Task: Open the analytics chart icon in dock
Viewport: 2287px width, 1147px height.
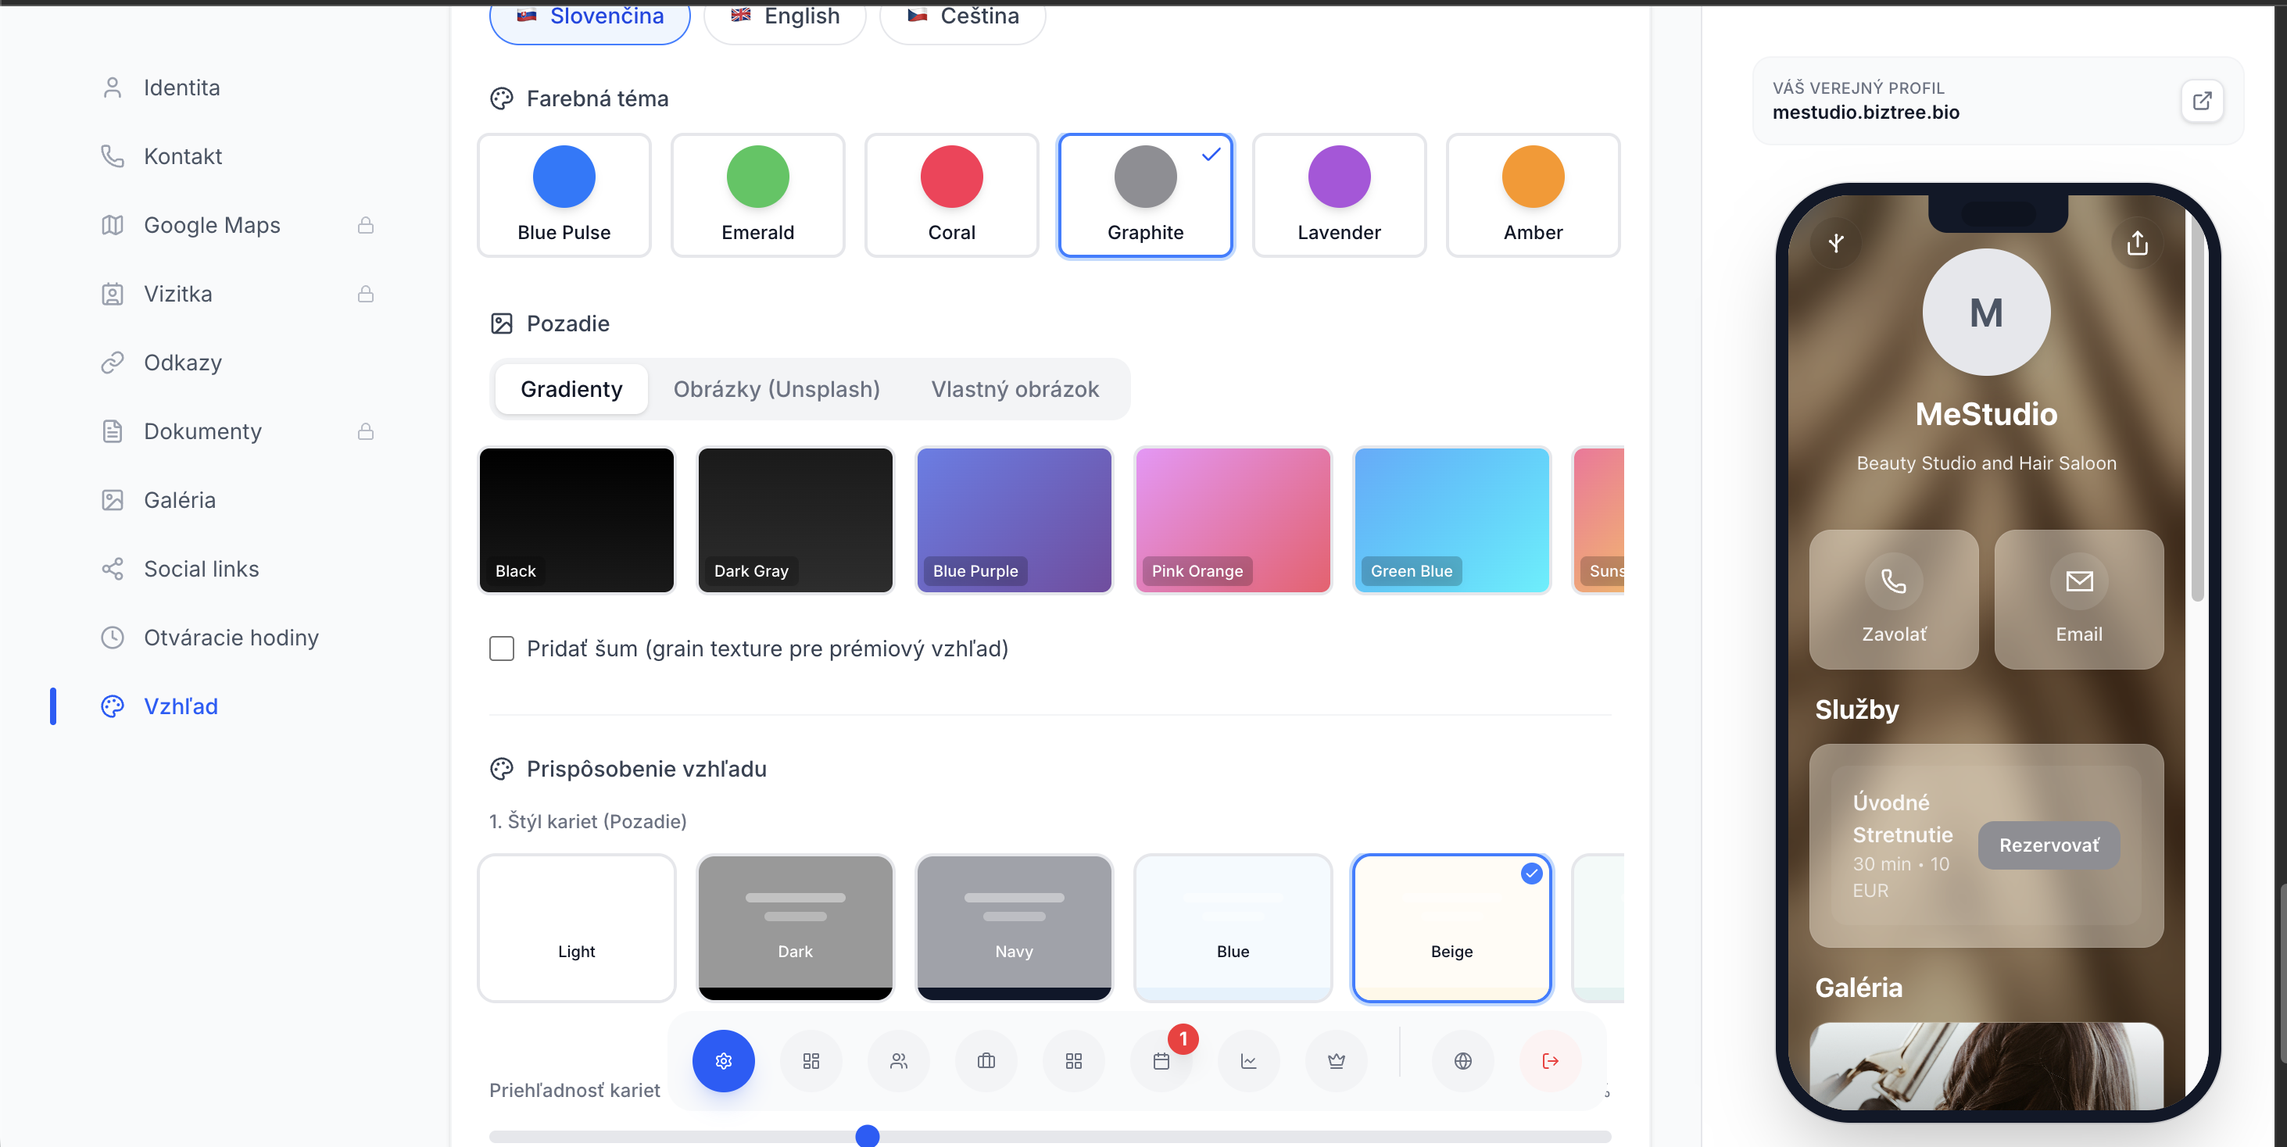Action: point(1248,1060)
